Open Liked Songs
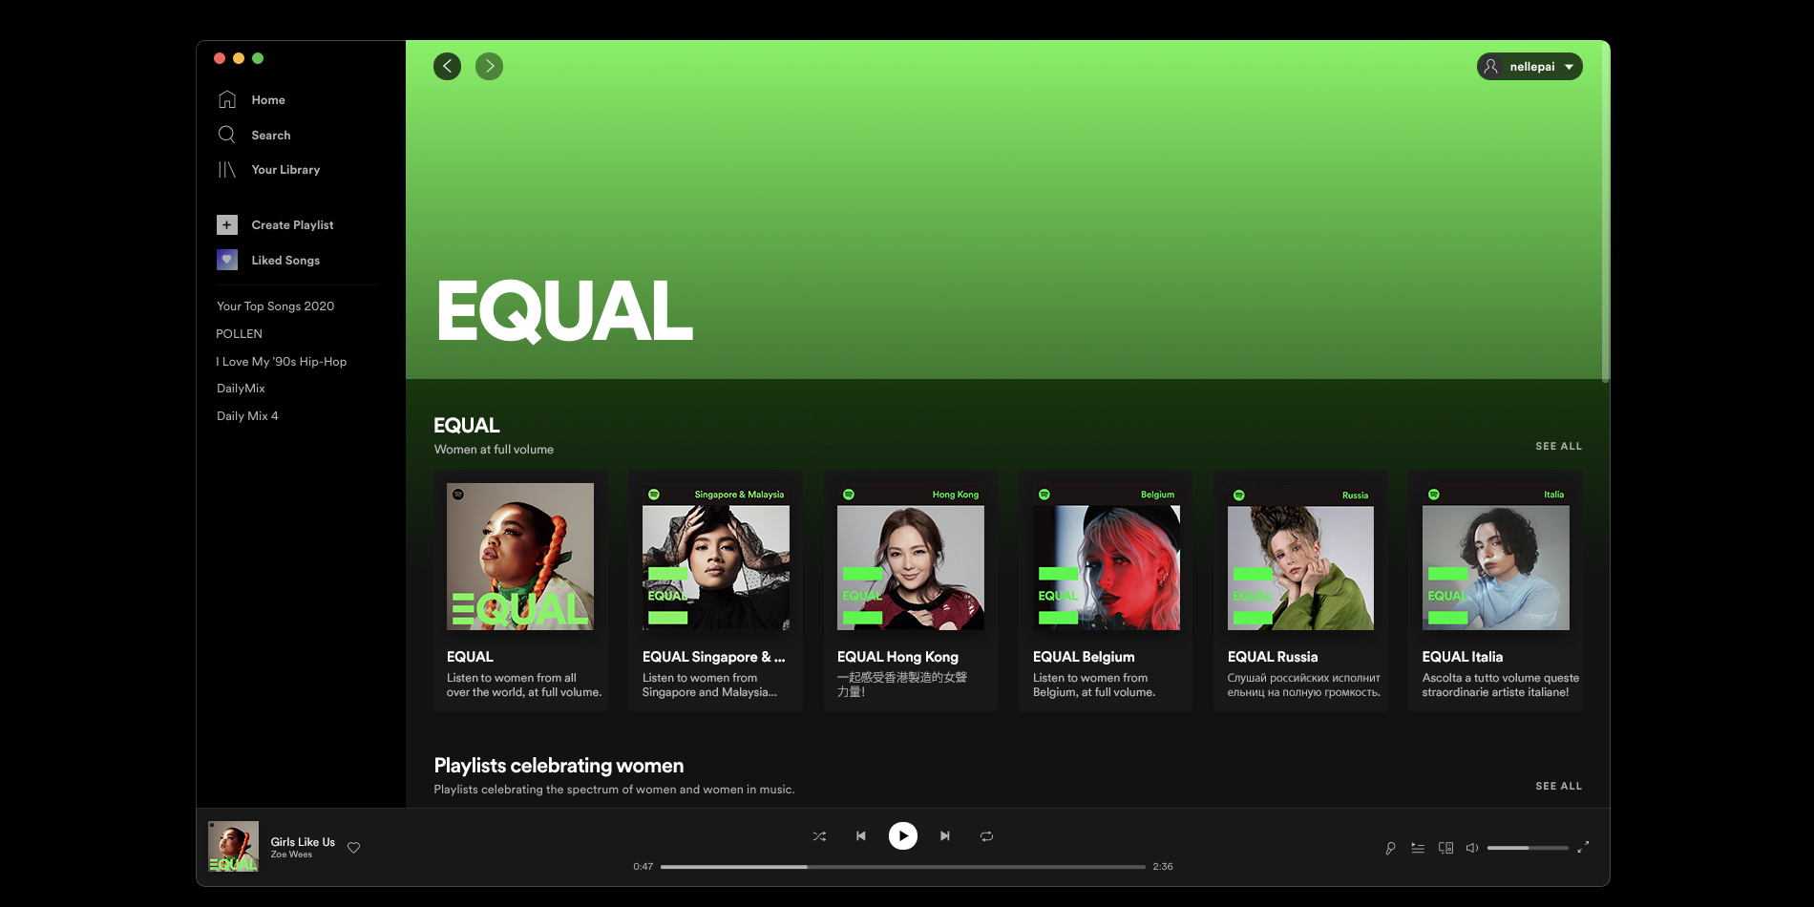This screenshot has height=907, width=1814. click(285, 260)
